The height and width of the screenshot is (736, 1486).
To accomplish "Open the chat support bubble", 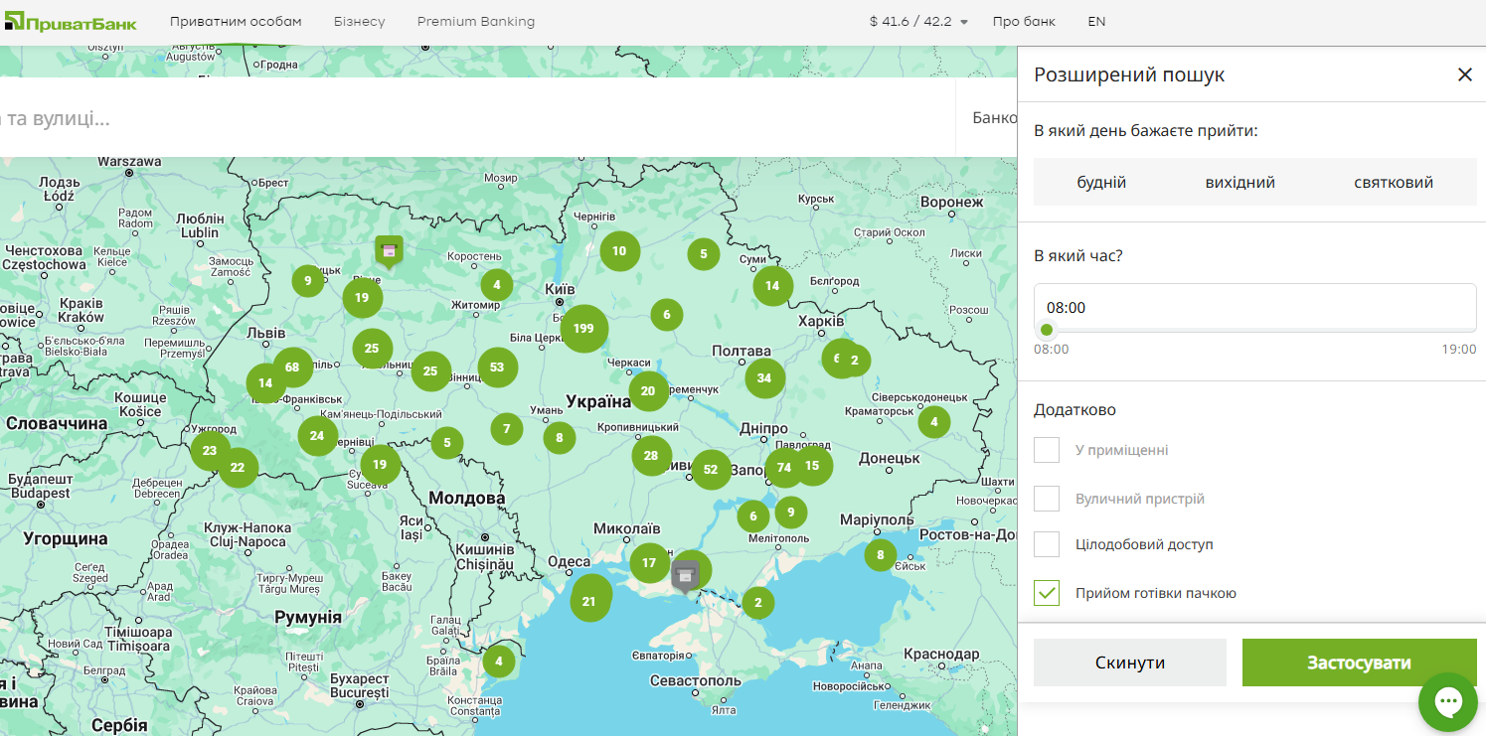I will pos(1447,701).
